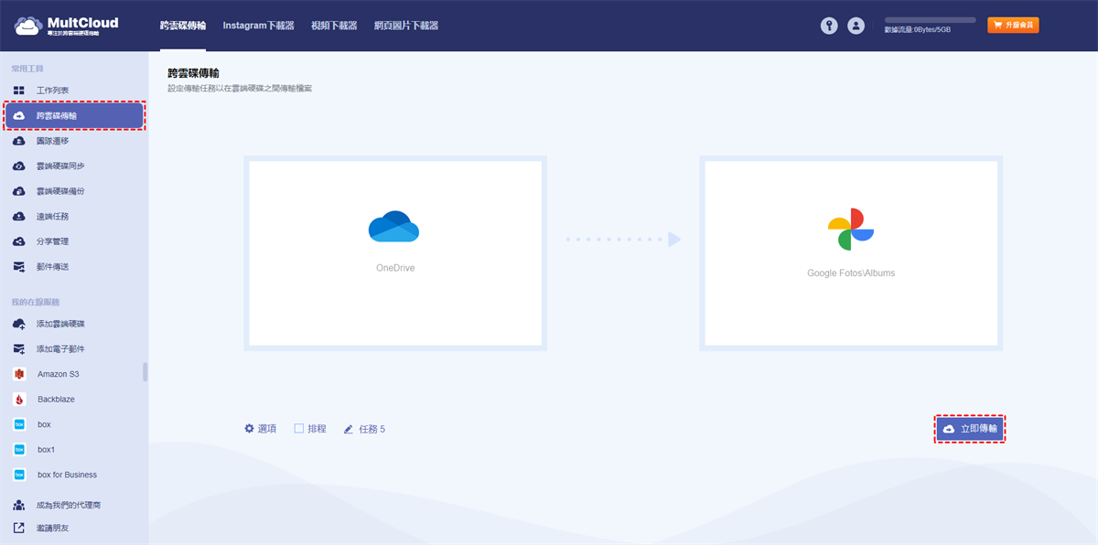The height and width of the screenshot is (545, 1098).
Task: Click the 添加電子郵件 add-mail icon
Action: tap(19, 349)
